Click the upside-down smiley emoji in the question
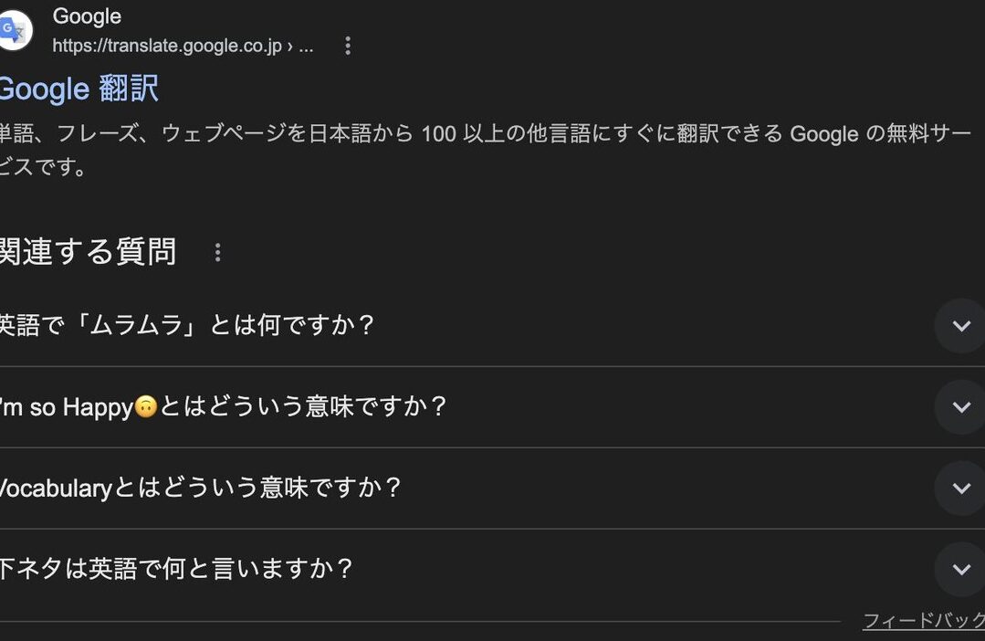Viewport: 985px width, 641px height. tap(146, 407)
